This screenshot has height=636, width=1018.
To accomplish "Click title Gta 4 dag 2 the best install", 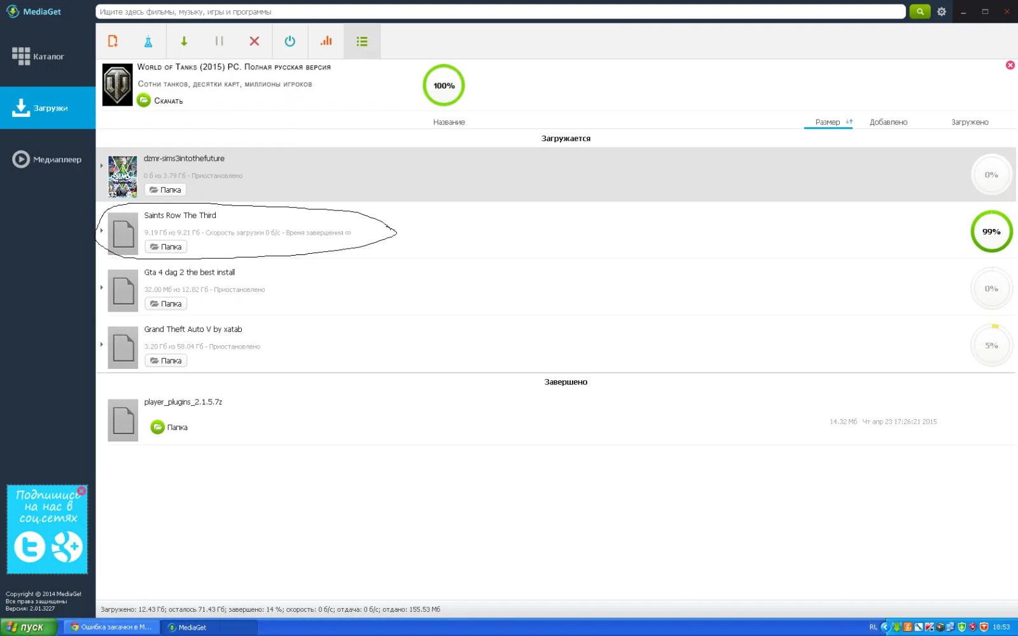I will [190, 272].
